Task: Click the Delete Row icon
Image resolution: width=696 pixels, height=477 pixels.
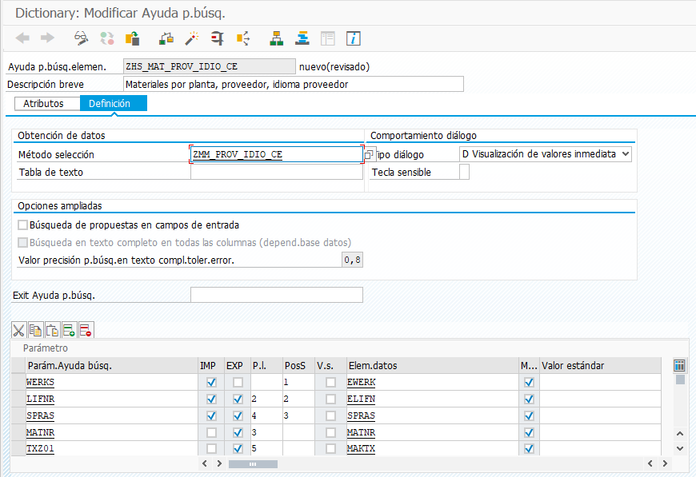Action: [86, 330]
